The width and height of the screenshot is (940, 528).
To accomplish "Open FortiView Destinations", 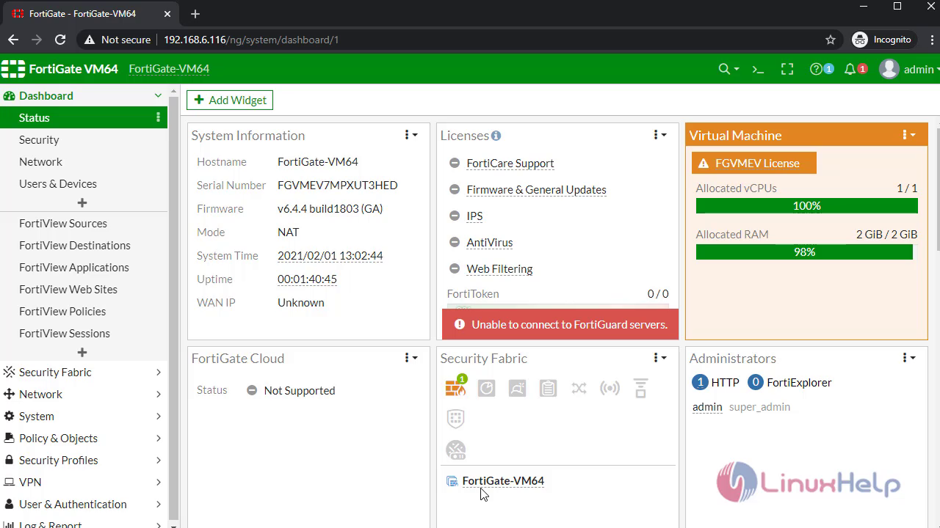I will click(x=75, y=245).
